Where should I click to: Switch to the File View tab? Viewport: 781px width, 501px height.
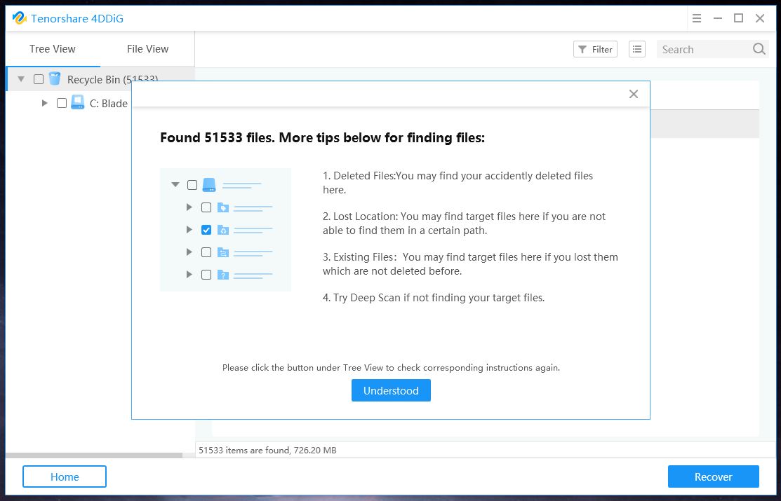click(x=147, y=49)
